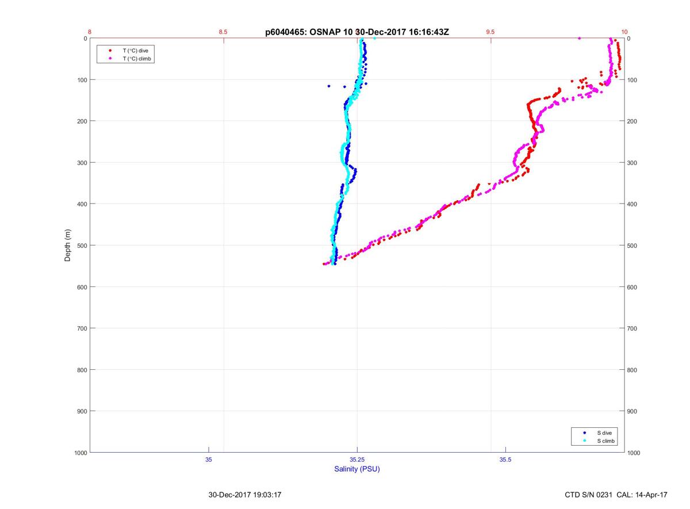Click the 30-Dec-2017 19:03:17 timestamp
690x509 pixels.
(245, 495)
